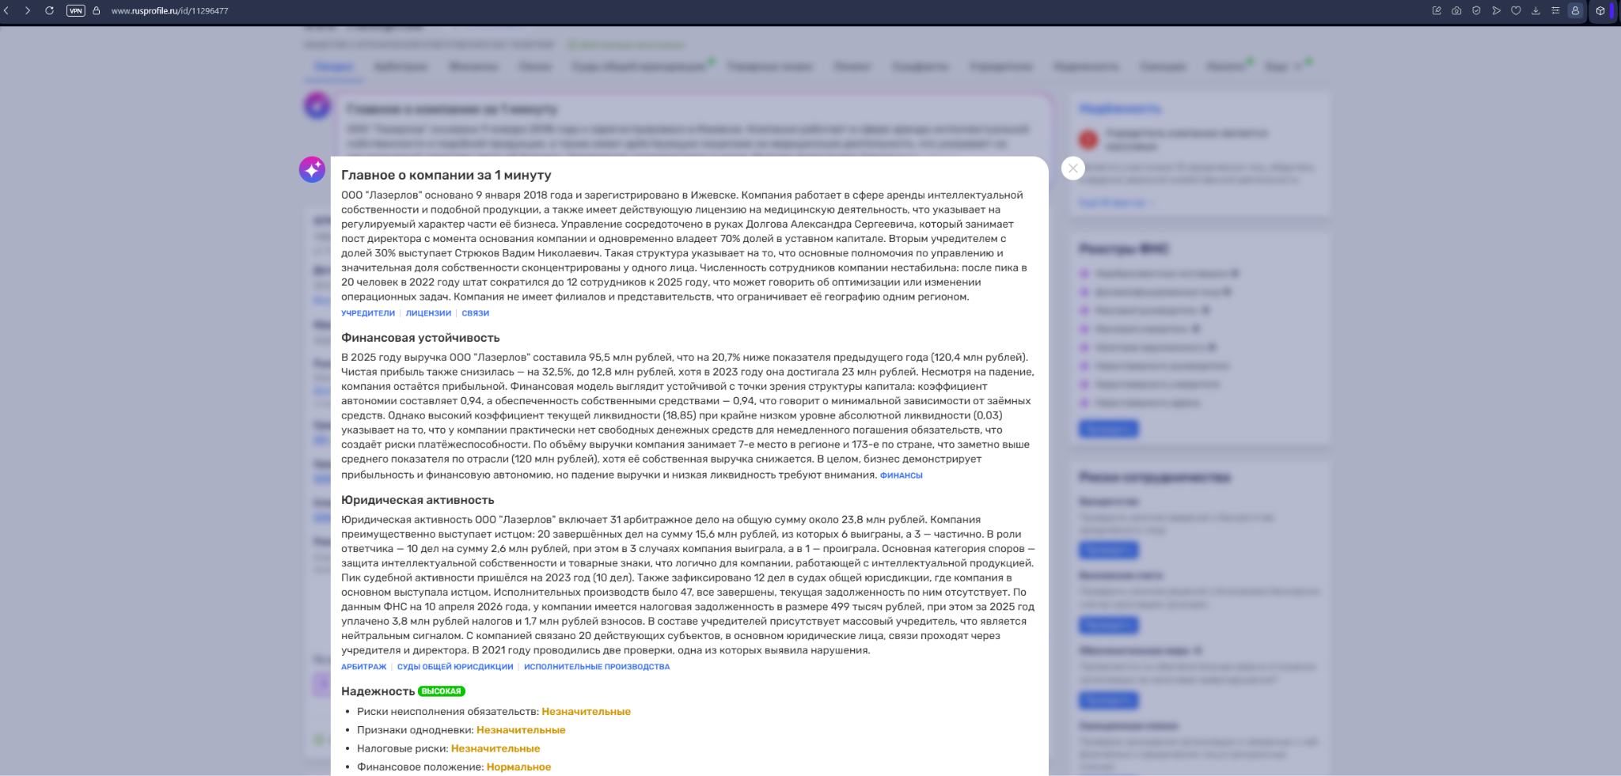
Task: Open СУДЫ ОБЩЕЙ ЮРИСДИКЦИИ link
Action: (x=455, y=667)
